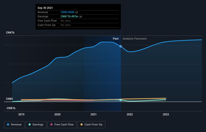The image size is (206, 132).
Task: Click the Revenue row label in tooltip
Action: [43, 12]
